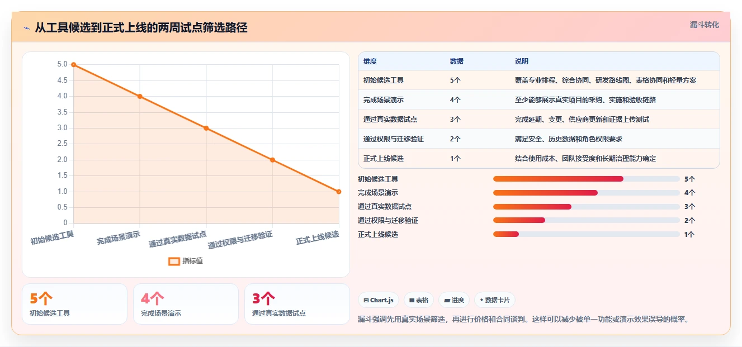Click the 完成场景演示 x-axis label on chart
The image size is (742, 347).
pyautogui.click(x=119, y=237)
